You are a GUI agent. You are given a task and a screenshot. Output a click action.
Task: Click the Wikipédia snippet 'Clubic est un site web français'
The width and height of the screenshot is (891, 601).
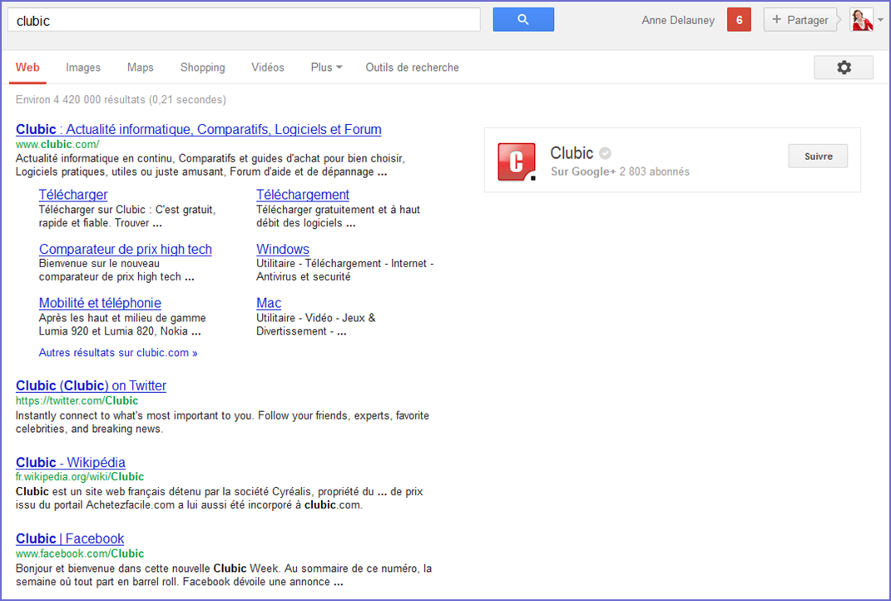coord(220,498)
